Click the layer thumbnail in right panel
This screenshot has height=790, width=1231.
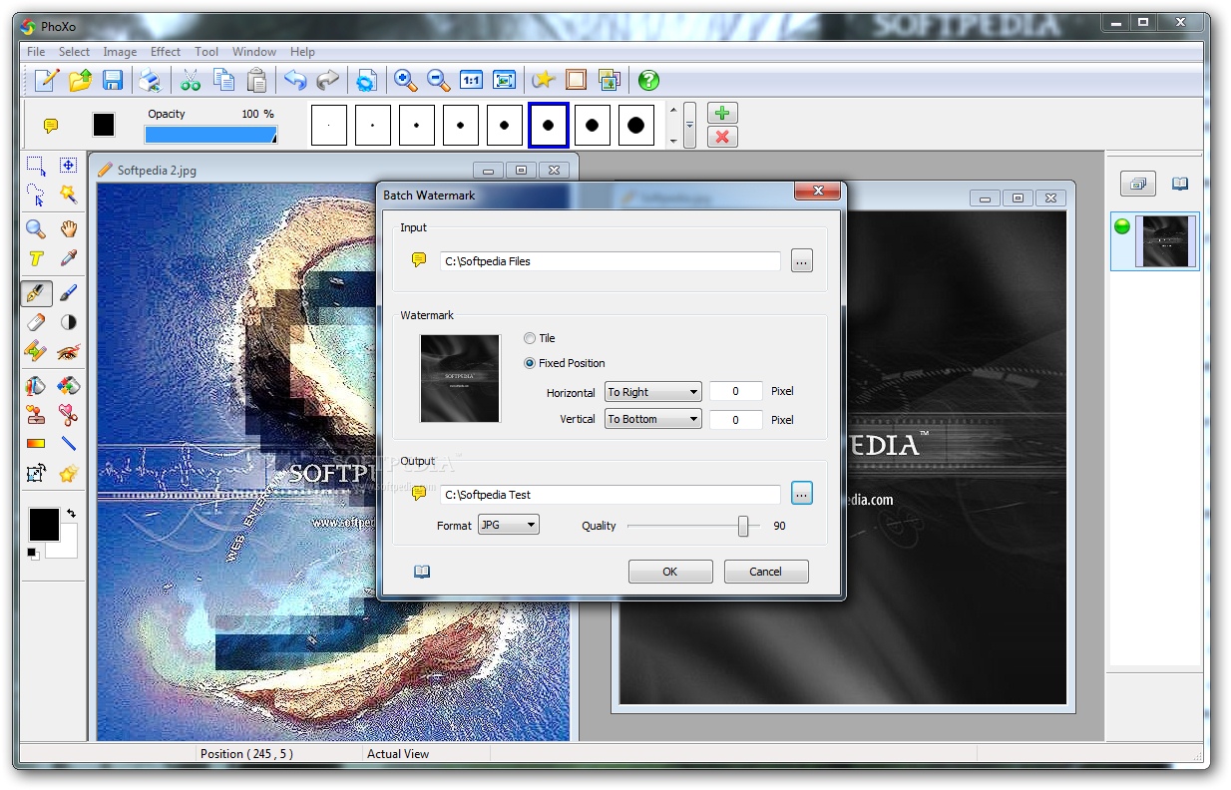coord(1165,241)
